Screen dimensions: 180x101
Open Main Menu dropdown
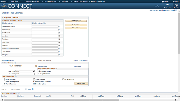tap(16, 1)
